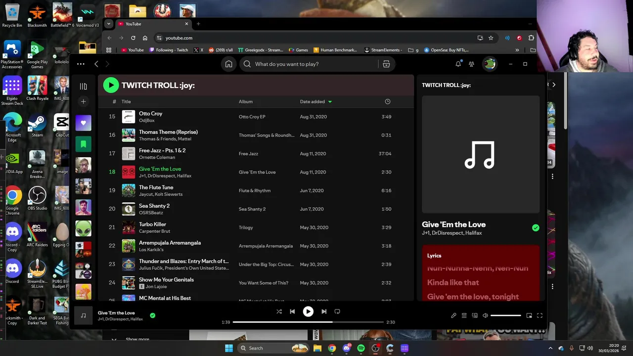Screen dimensions: 633x356
Task: Open a new Chrome tab
Action: [198, 24]
